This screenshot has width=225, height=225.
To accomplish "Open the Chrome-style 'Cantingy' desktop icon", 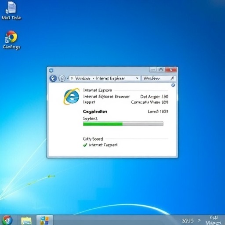I will tap(11, 40).
